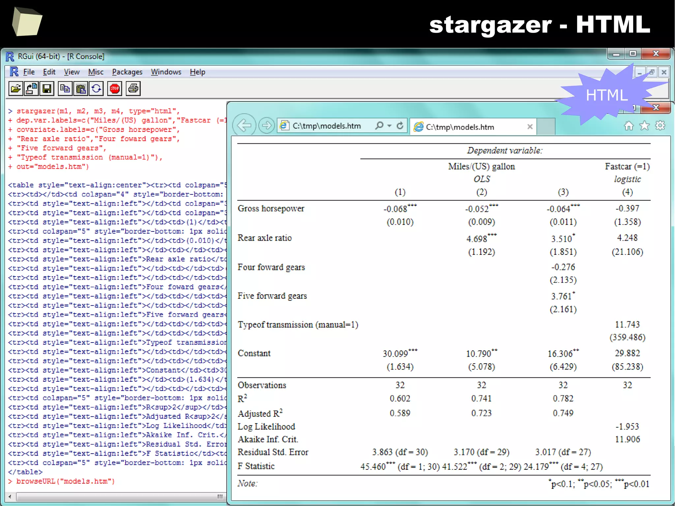Refresh the models.htm page
Screen dimensions: 675x506
[400, 126]
